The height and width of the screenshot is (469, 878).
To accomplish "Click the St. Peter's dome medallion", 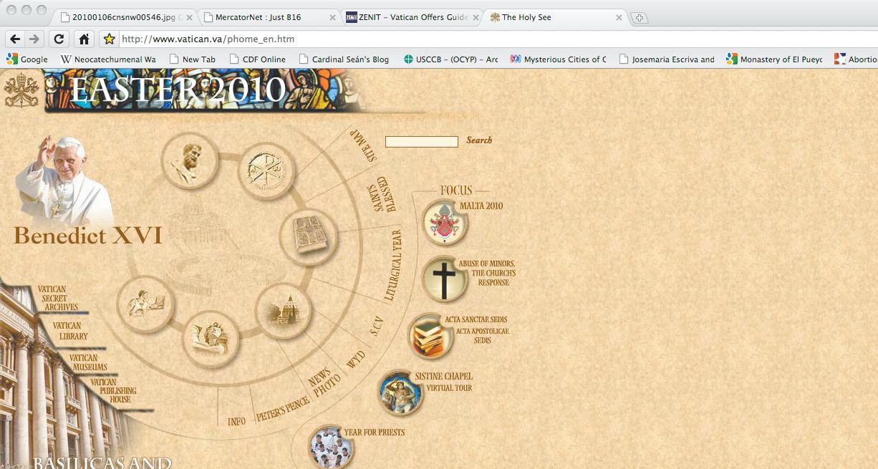I will click(284, 311).
